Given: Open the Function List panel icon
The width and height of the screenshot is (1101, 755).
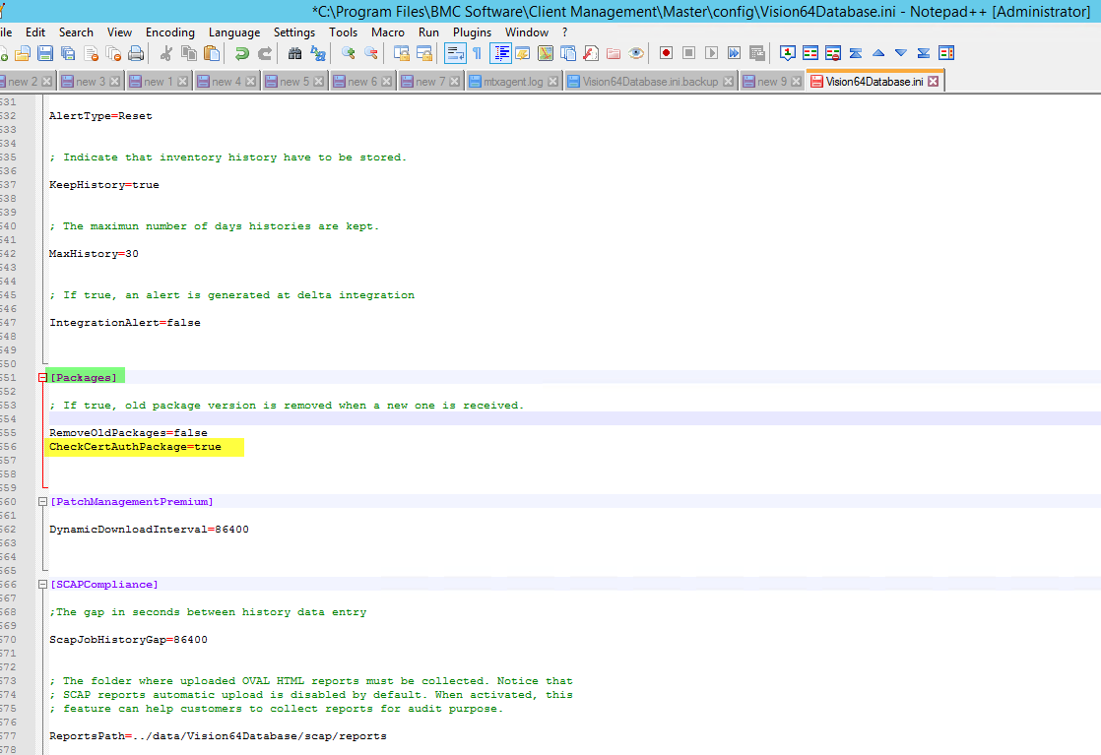Looking at the screenshot, I should [x=591, y=53].
